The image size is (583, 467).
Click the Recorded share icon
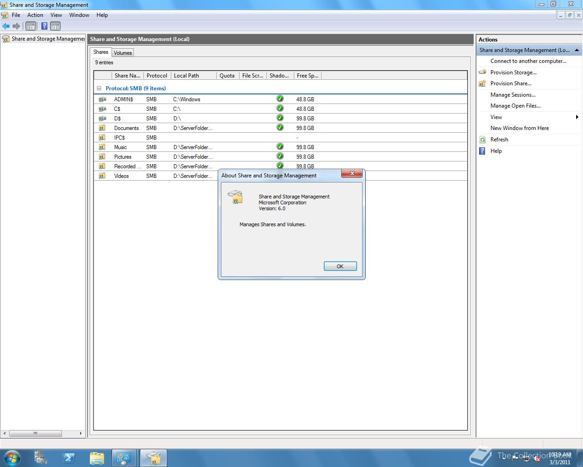coord(102,166)
